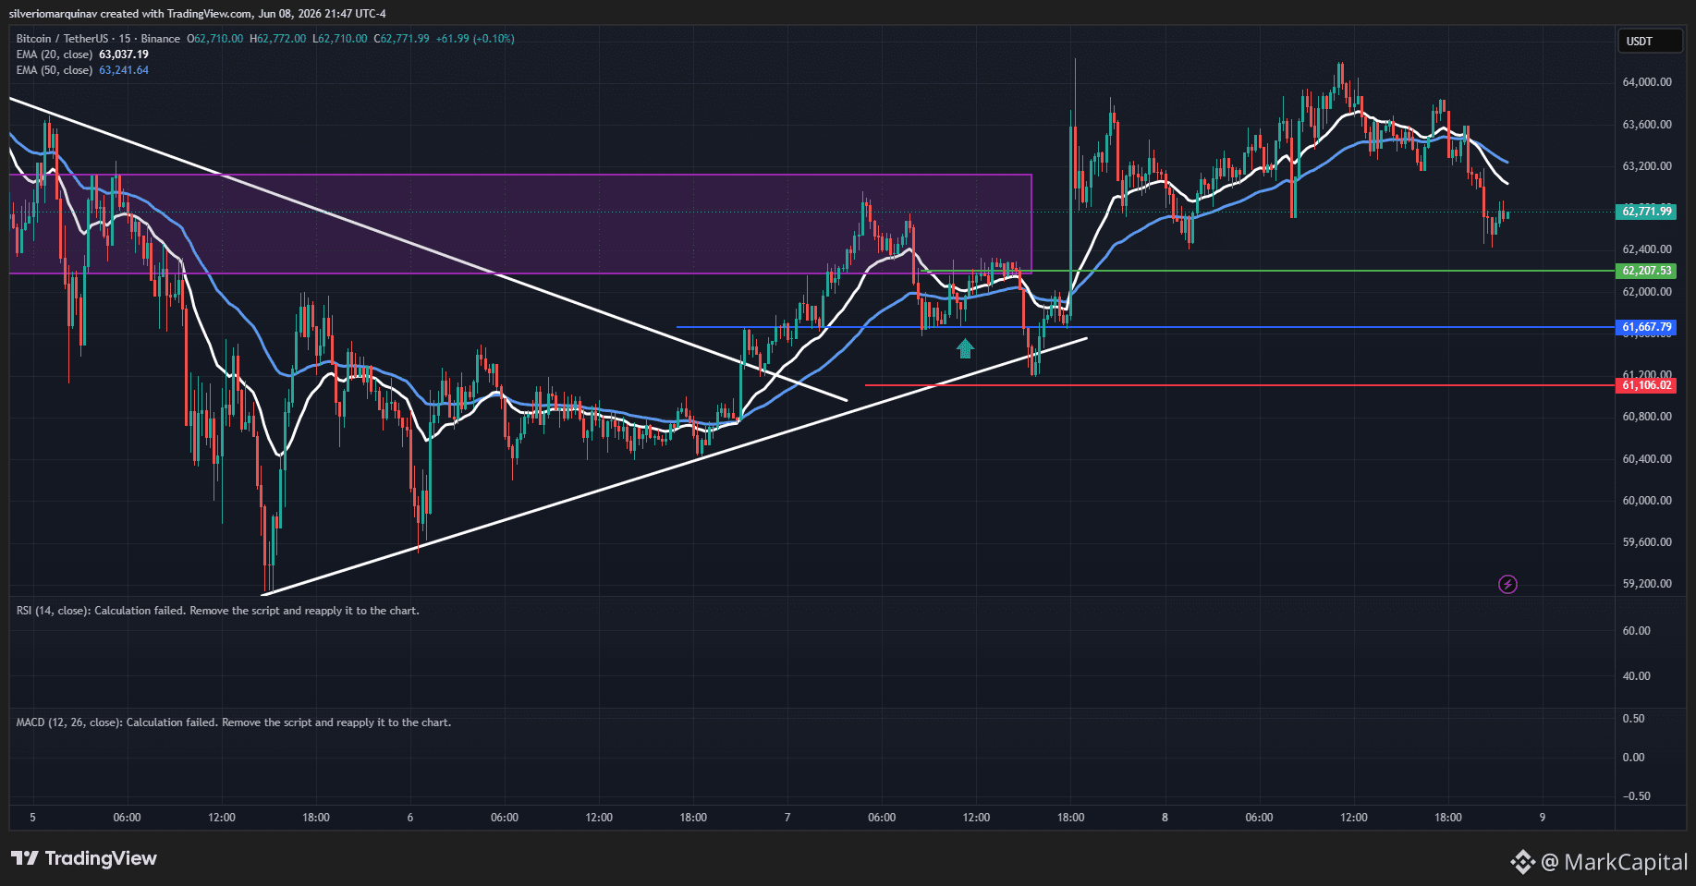Click the MACD scale value 0.50
Screen dimensions: 1696x886
(x=1634, y=719)
